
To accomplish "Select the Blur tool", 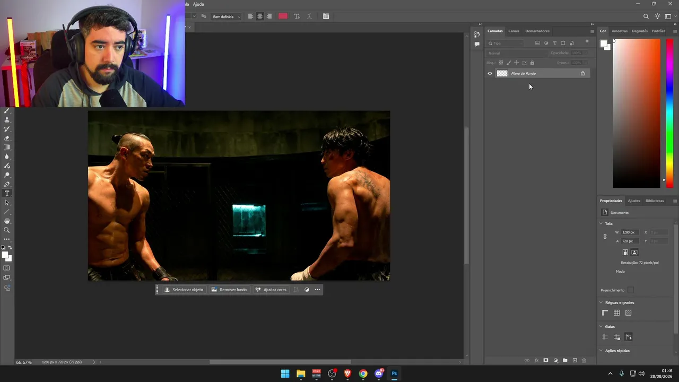I will (x=7, y=157).
